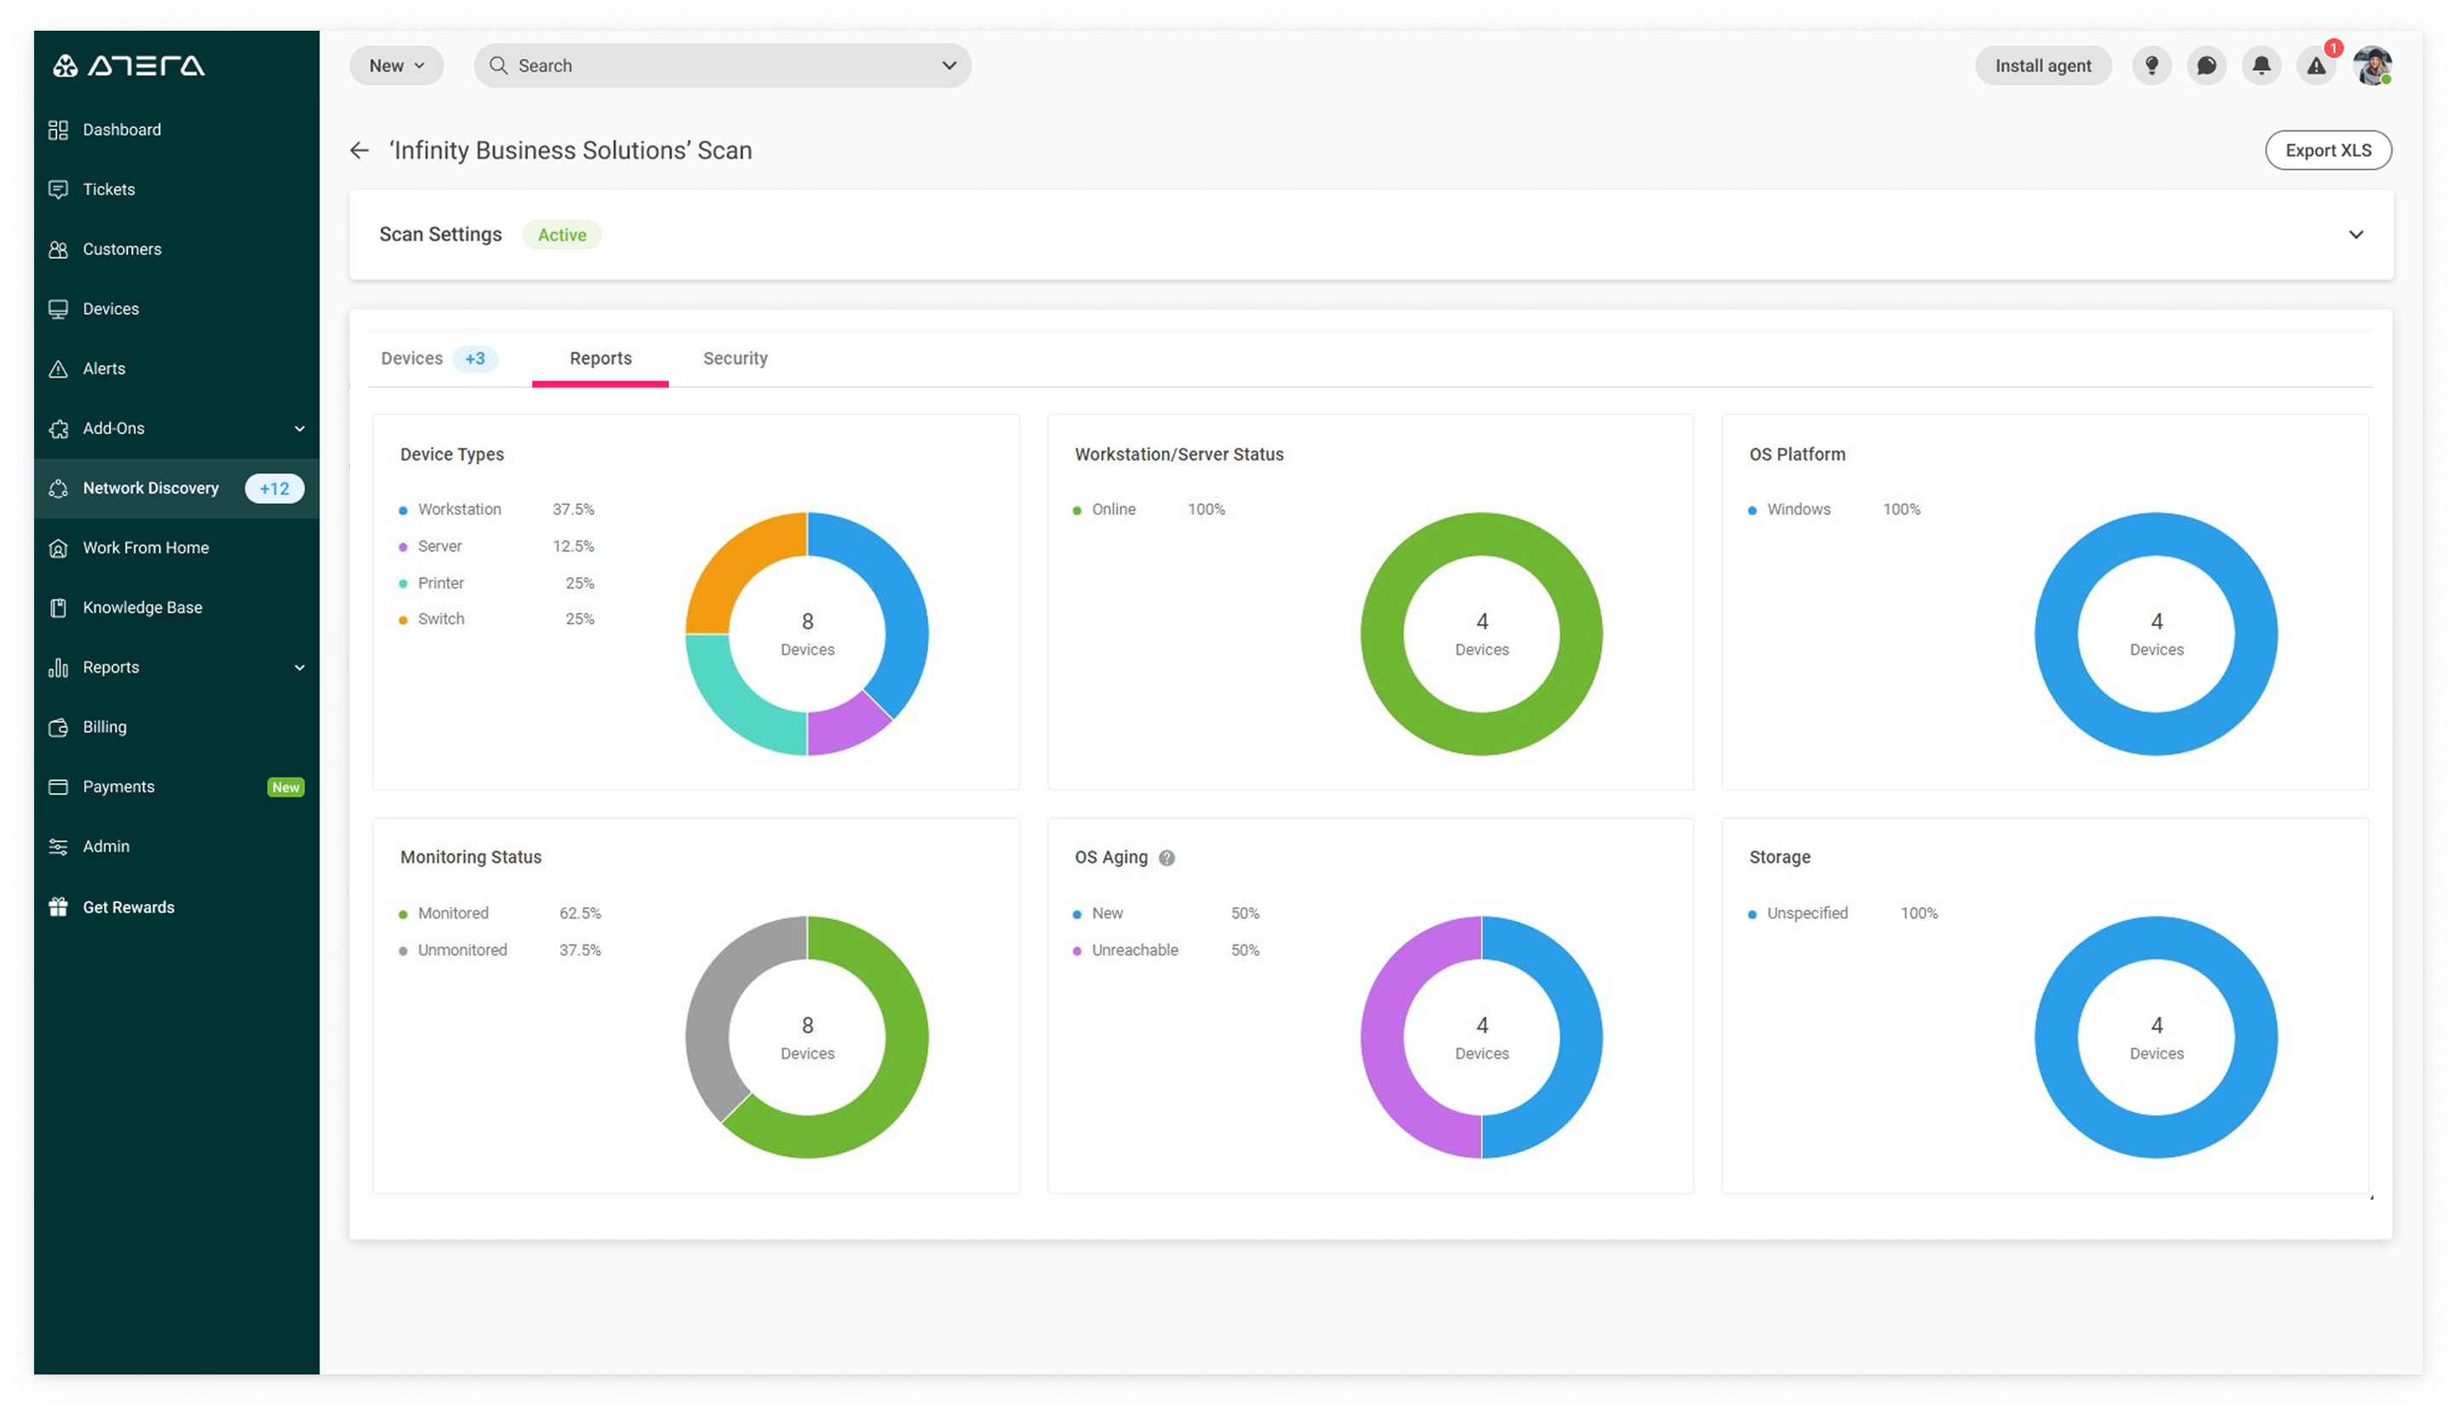Click the Billing wallet icon
2457x1412 pixels.
(58, 727)
